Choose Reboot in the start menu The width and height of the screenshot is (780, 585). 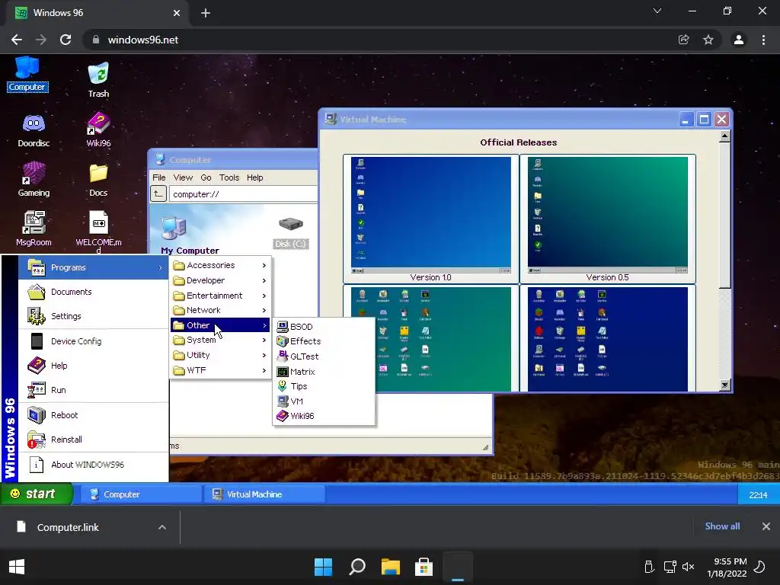click(x=94, y=415)
